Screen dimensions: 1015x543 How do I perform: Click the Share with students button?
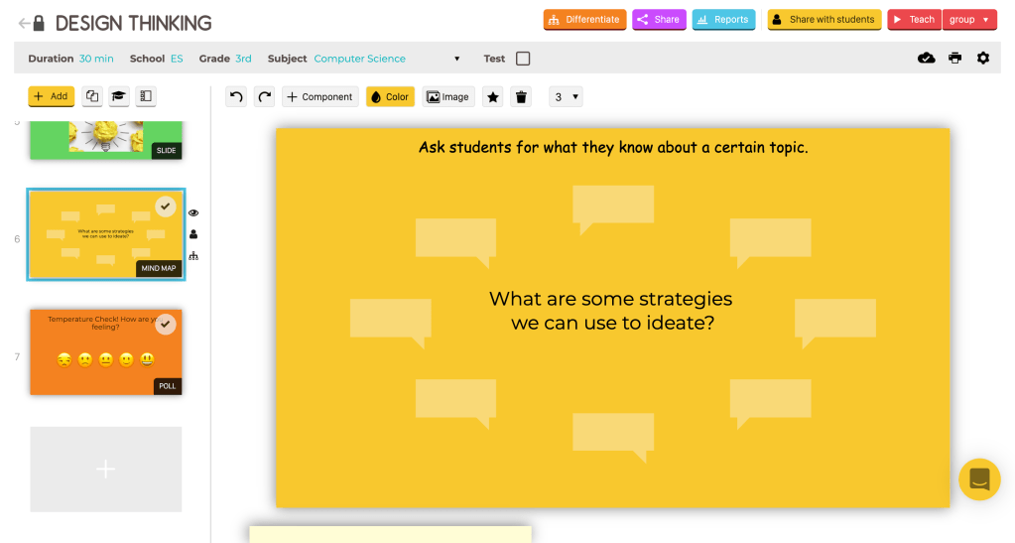(824, 20)
